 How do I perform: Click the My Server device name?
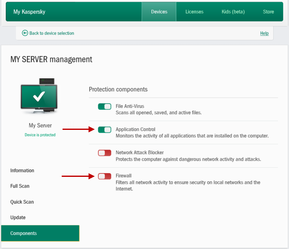(40, 125)
